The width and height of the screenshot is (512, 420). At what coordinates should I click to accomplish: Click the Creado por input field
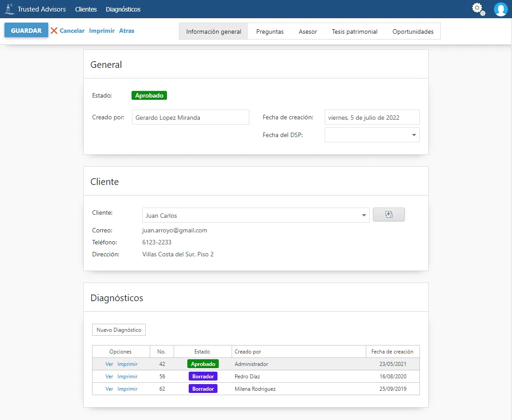190,118
